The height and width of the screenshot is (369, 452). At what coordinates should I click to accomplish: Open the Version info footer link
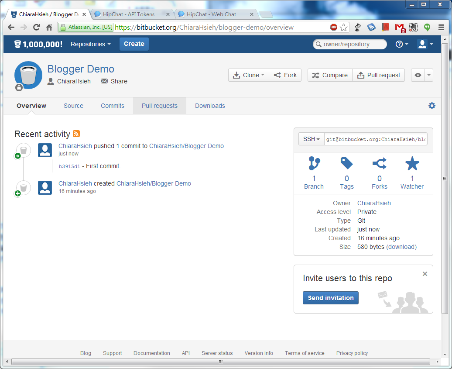(x=259, y=353)
